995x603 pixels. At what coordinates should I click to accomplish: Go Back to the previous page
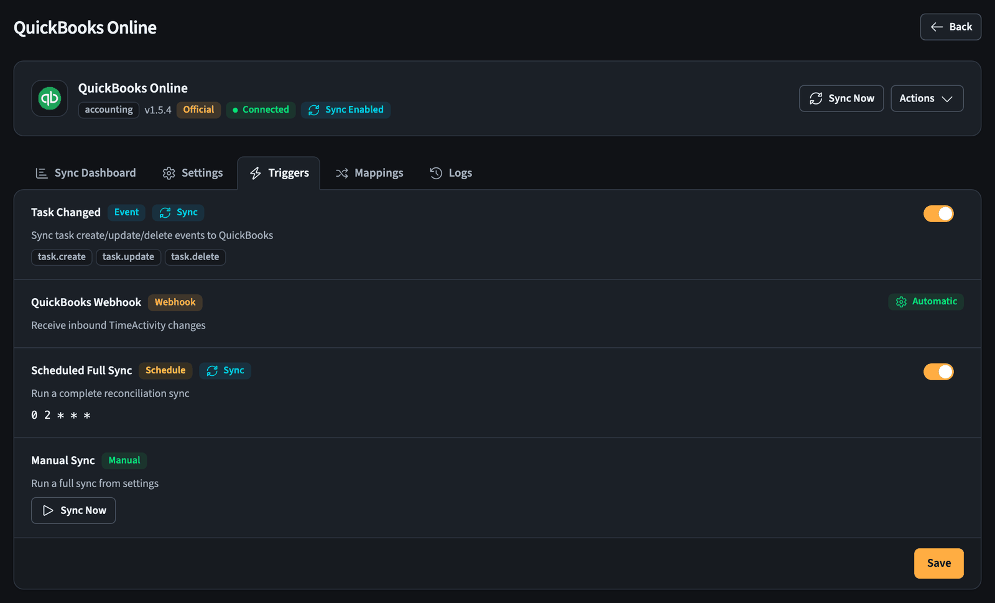click(950, 27)
